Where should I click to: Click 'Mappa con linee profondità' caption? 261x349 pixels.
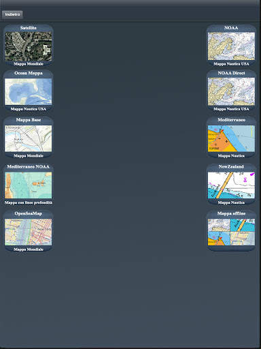coord(29,202)
